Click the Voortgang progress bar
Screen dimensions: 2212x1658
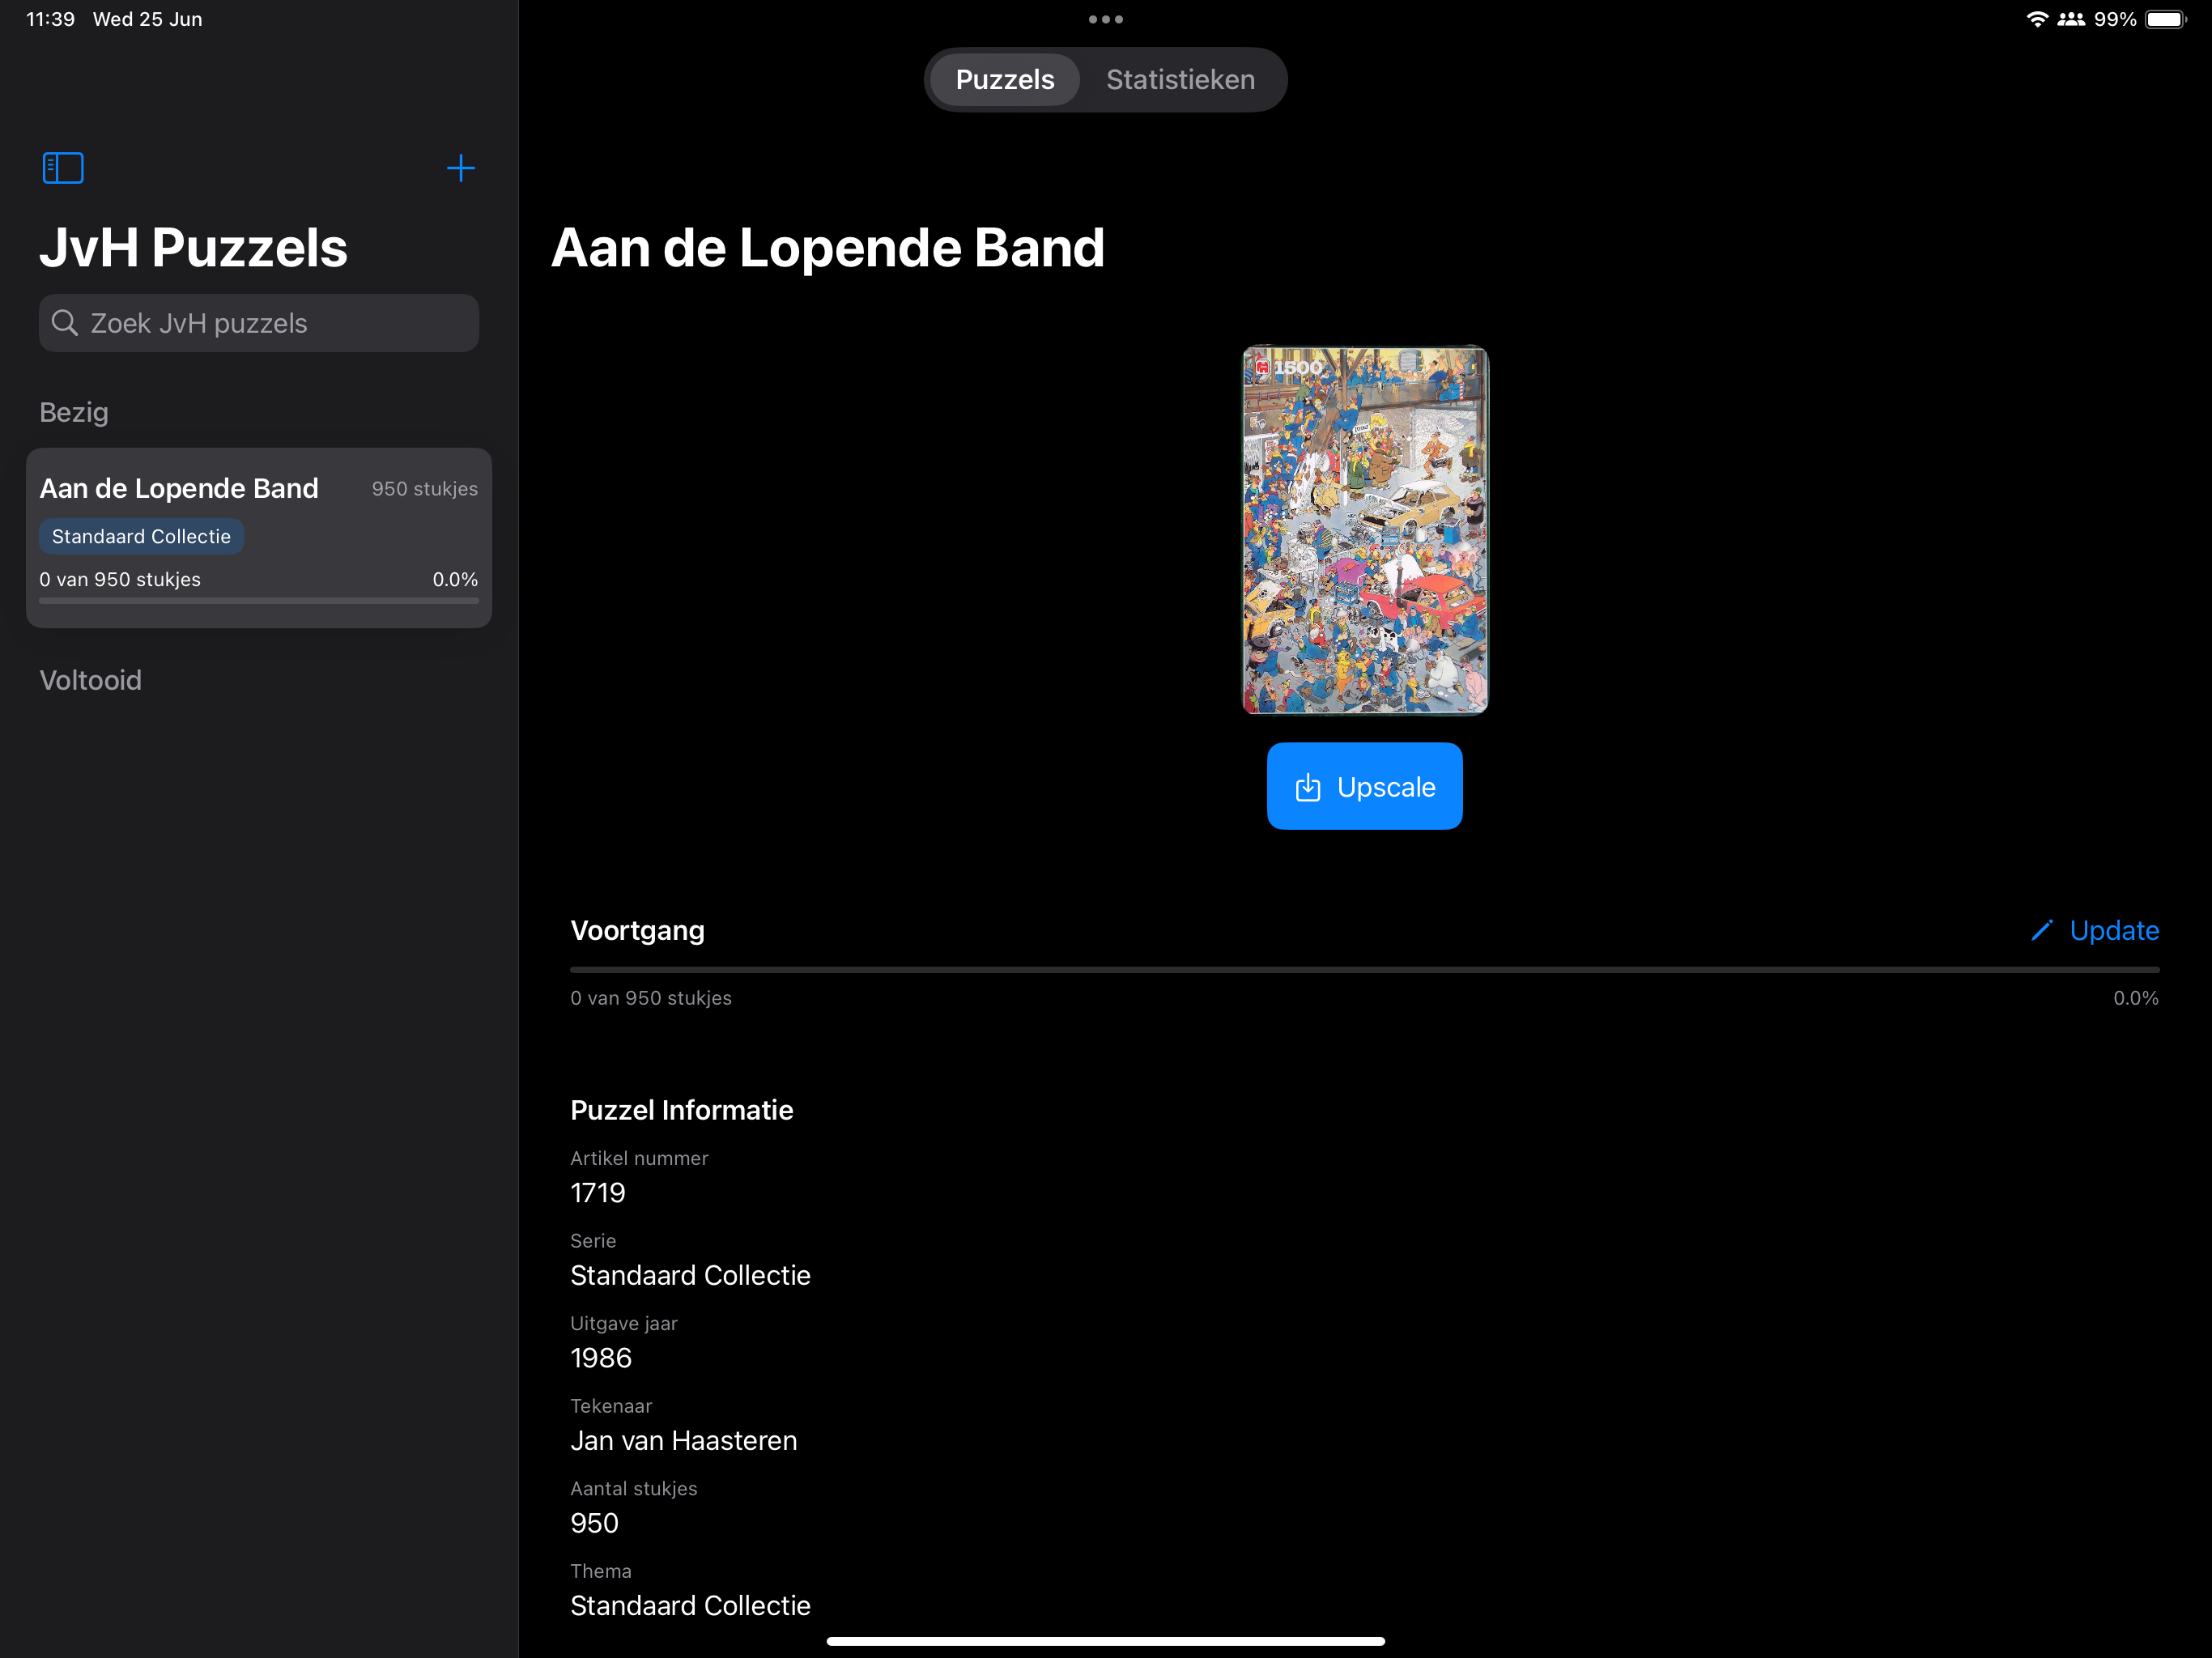point(1364,968)
